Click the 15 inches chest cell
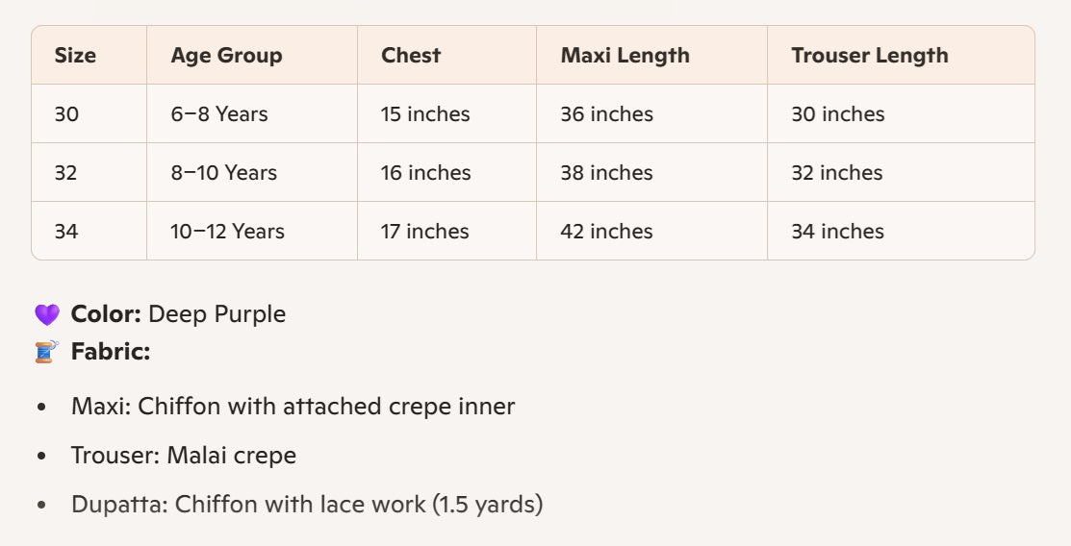1071x546 pixels. (425, 114)
